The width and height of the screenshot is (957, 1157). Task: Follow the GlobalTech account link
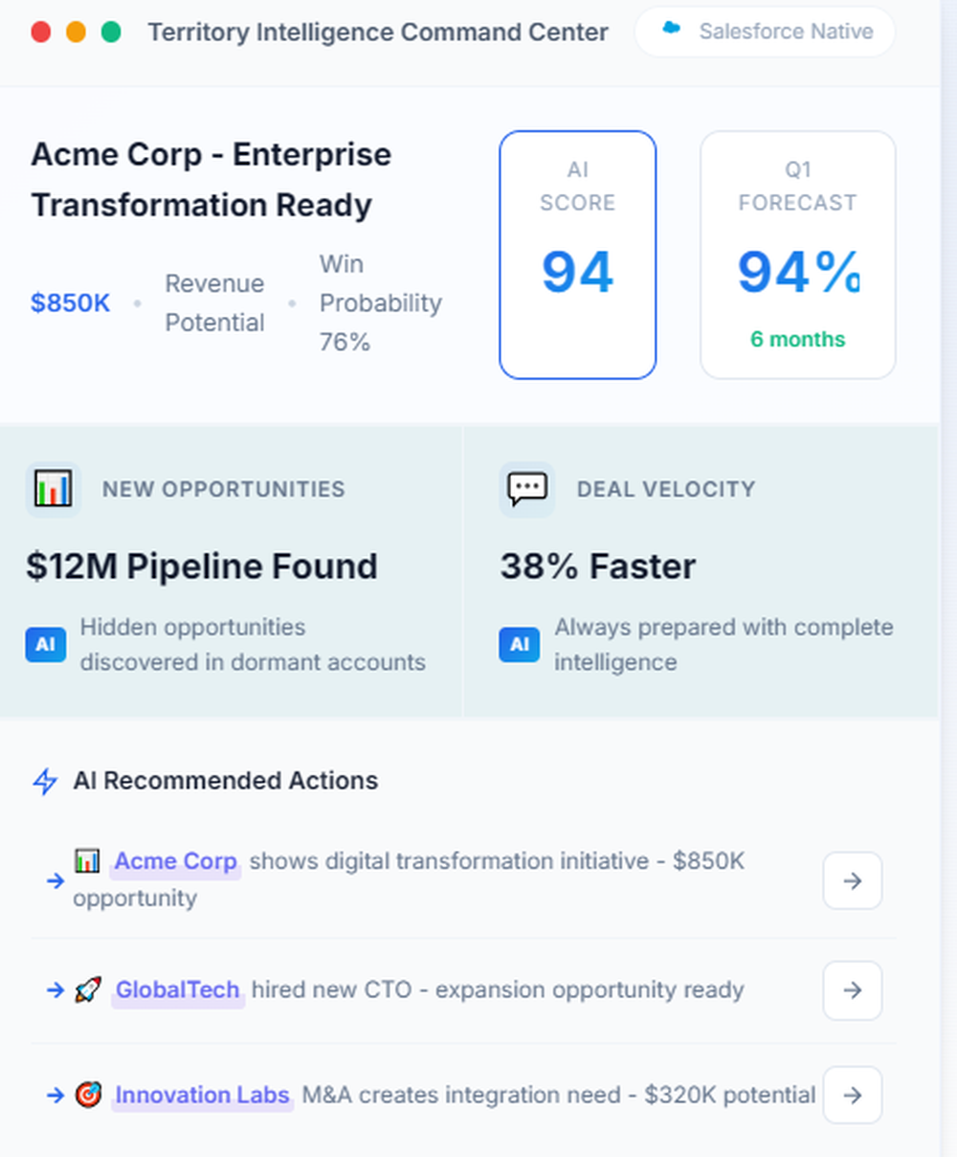point(178,990)
